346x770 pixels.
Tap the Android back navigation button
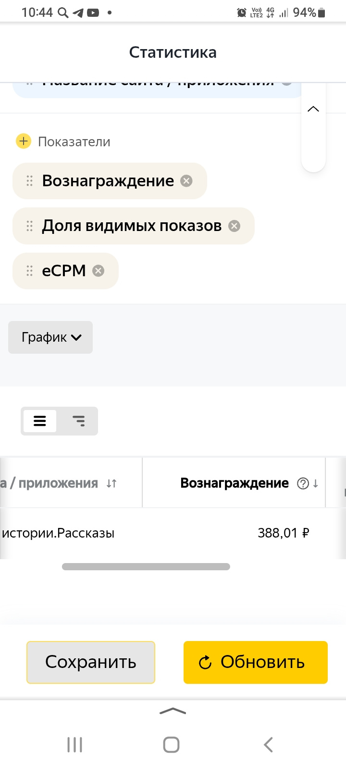[268, 744]
